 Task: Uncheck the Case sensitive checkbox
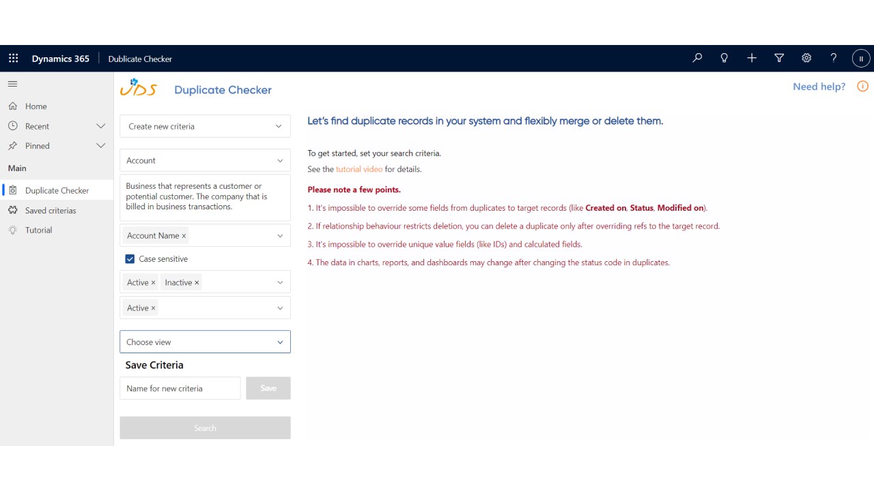coord(130,259)
